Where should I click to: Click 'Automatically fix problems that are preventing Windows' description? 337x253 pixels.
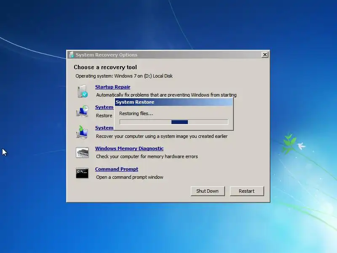pyautogui.click(x=166, y=95)
